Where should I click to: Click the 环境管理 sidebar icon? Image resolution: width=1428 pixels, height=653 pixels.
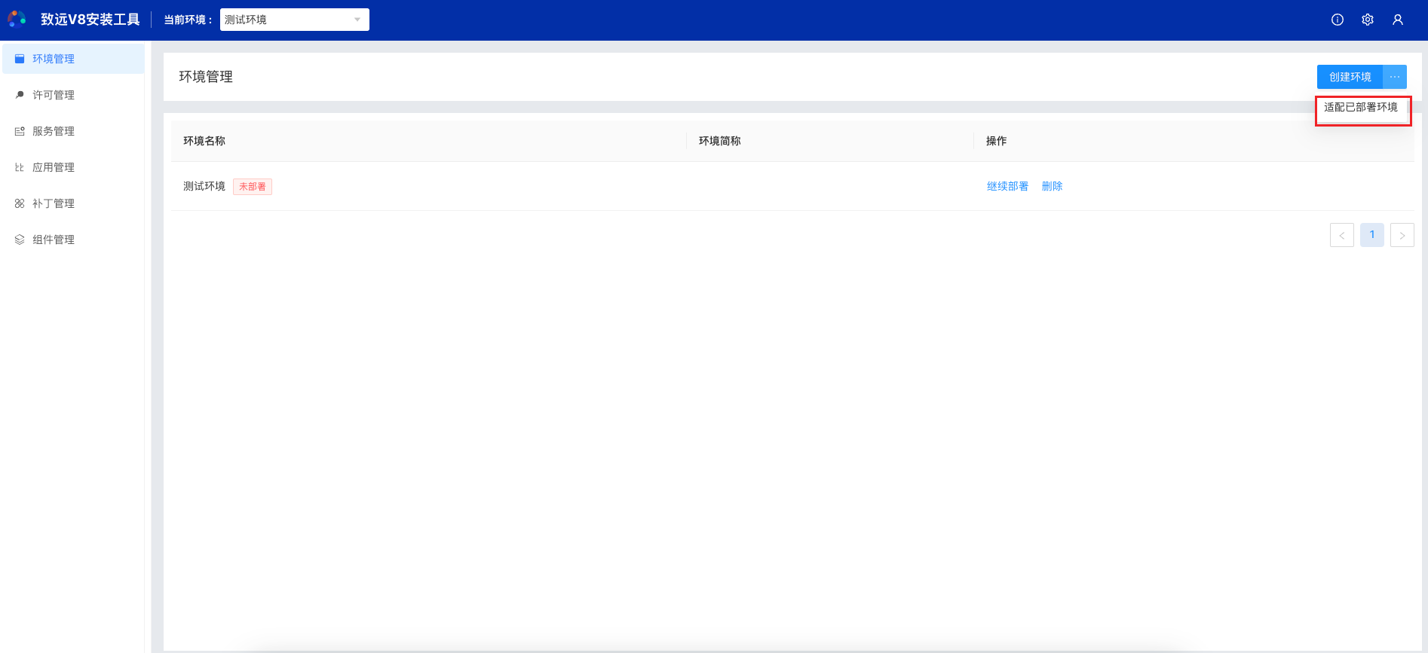click(20, 59)
